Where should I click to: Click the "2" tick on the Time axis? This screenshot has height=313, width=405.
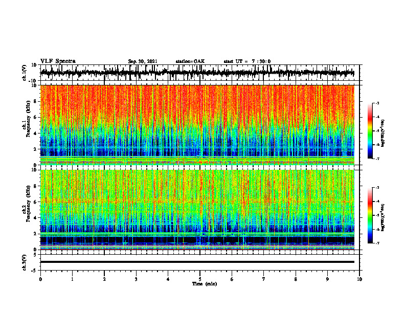pos(104,279)
